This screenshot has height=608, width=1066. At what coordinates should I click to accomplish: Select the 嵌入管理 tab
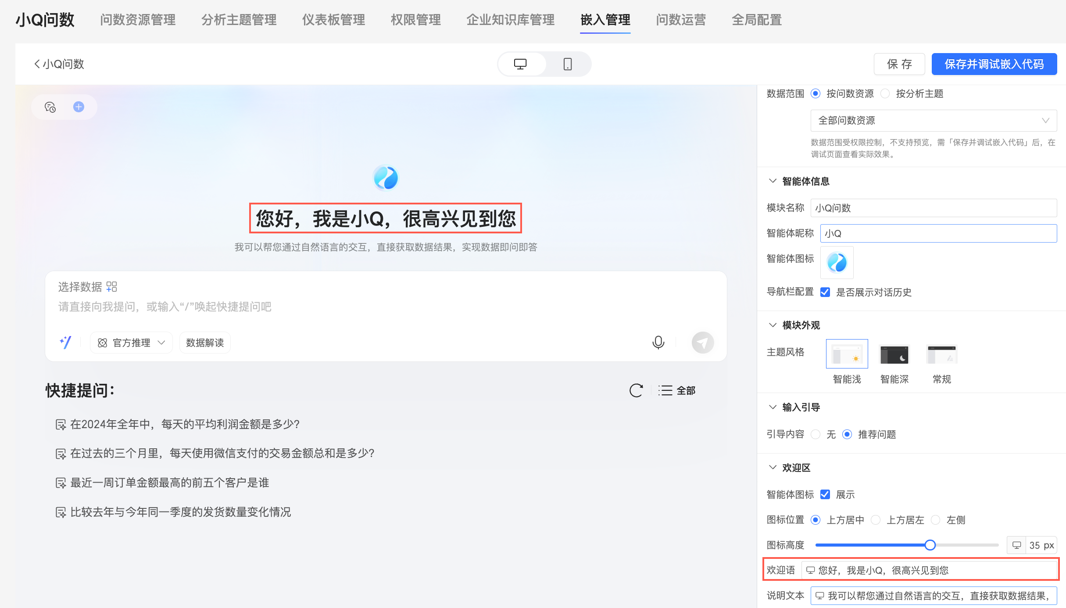pos(605,20)
